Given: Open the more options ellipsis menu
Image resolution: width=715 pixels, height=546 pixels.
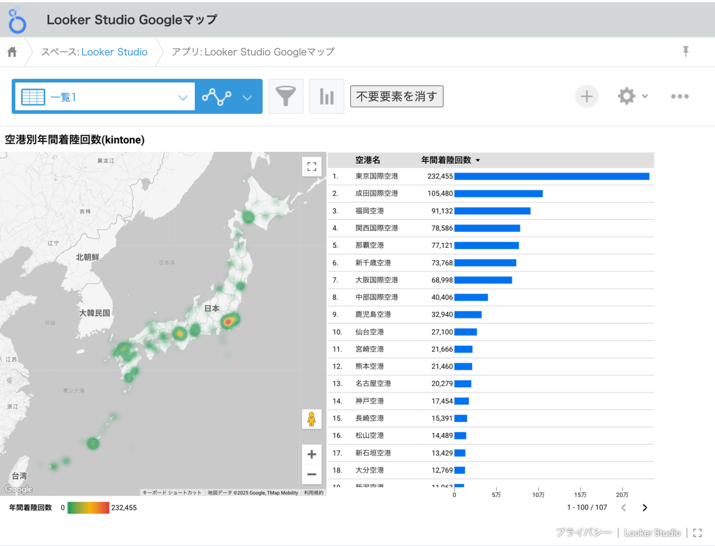Looking at the screenshot, I should pos(680,96).
